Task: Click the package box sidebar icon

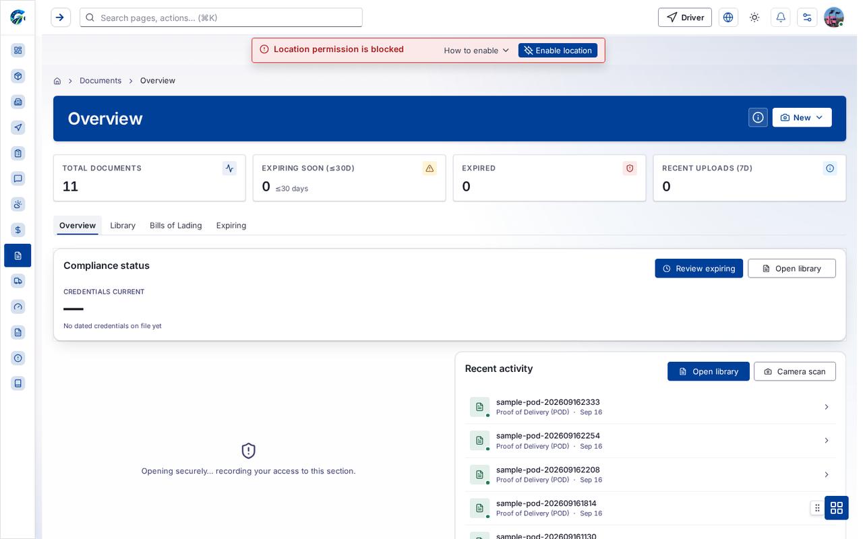Action: (x=18, y=76)
